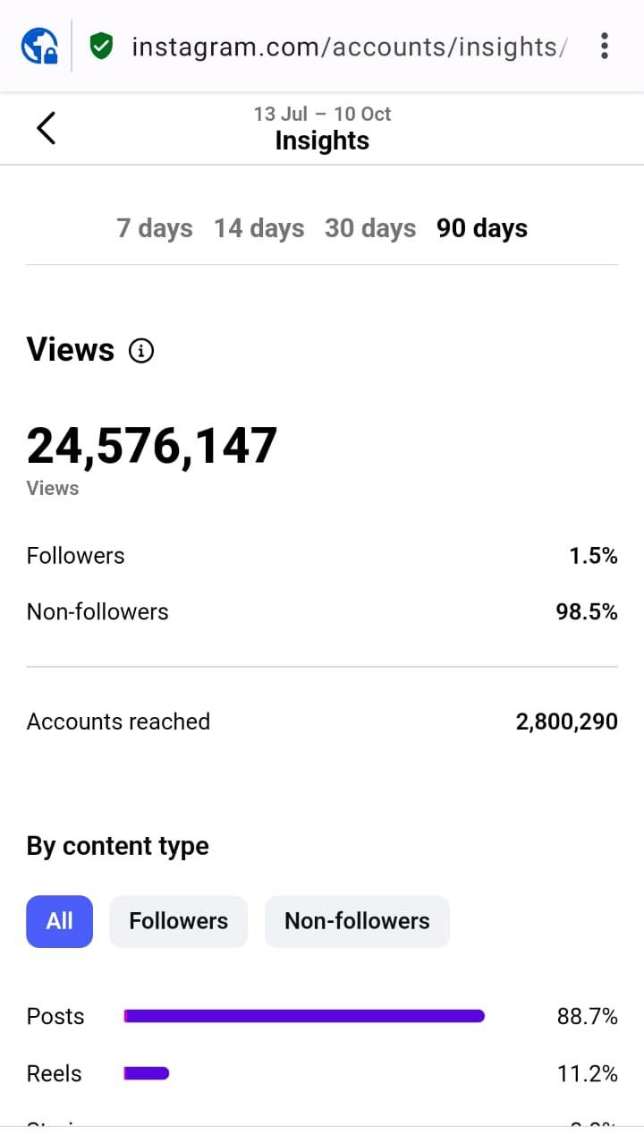Viewport: 644px width, 1144px height.
Task: Select the 14 days range
Action: coord(258,228)
